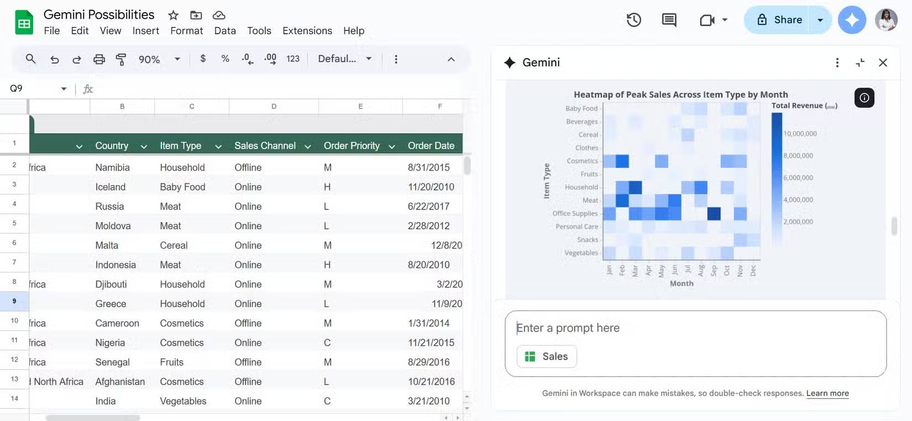
Task: Open the chart info icon
Action: (x=864, y=98)
